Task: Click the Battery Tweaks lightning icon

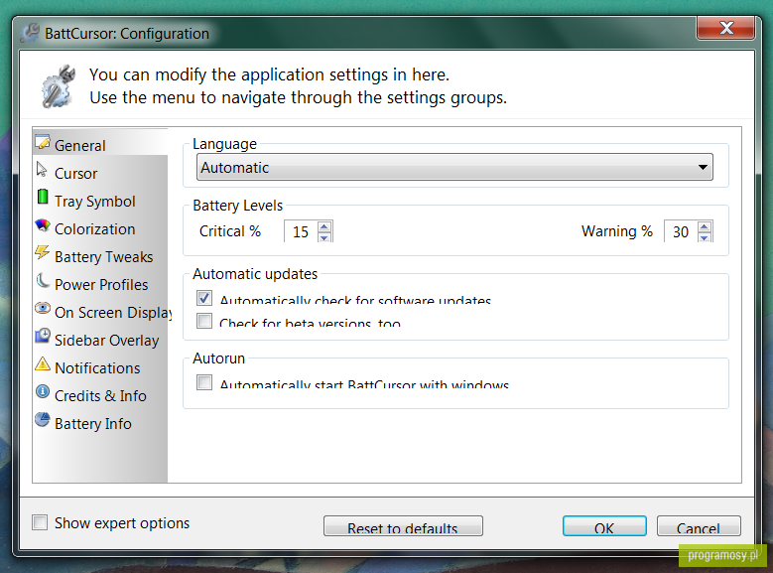Action: pyautogui.click(x=43, y=252)
